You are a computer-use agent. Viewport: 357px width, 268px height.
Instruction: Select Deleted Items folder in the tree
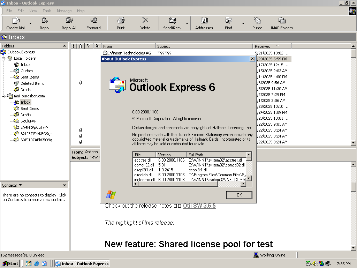[32, 83]
